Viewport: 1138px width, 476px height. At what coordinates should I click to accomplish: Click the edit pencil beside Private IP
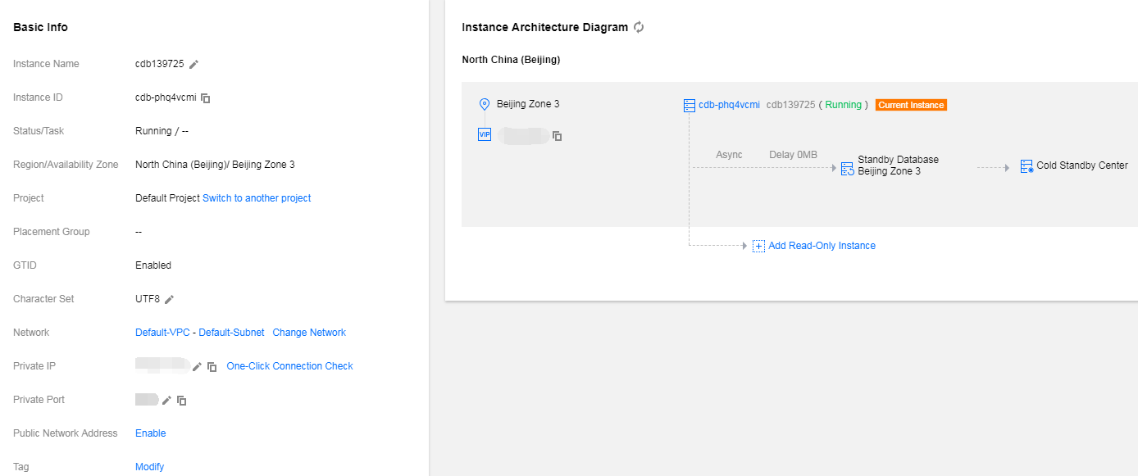point(197,367)
